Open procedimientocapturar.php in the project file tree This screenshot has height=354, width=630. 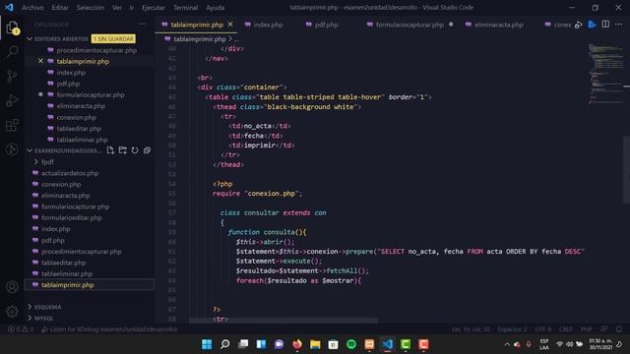point(81,252)
